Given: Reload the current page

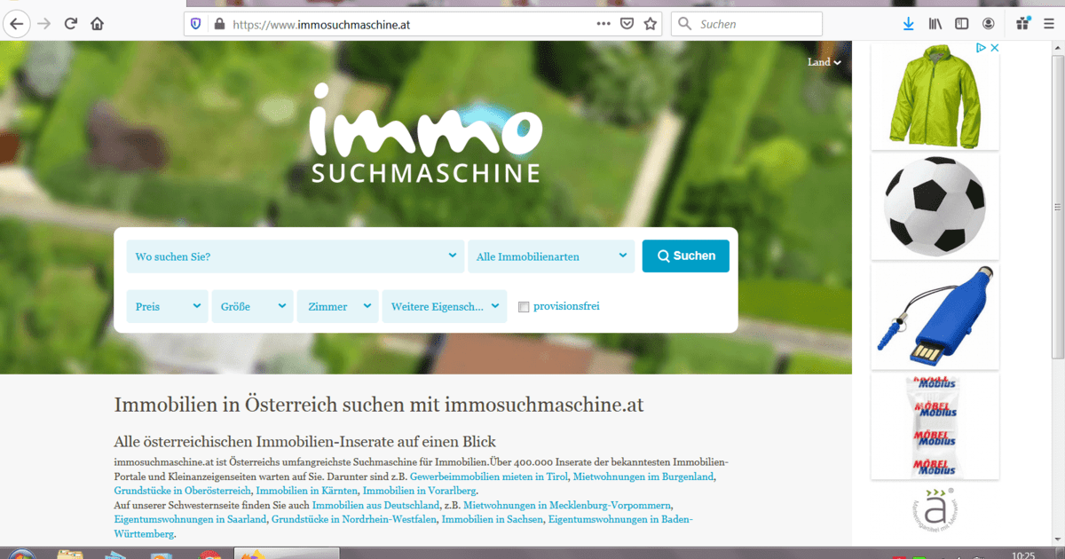Looking at the screenshot, I should 71,24.
